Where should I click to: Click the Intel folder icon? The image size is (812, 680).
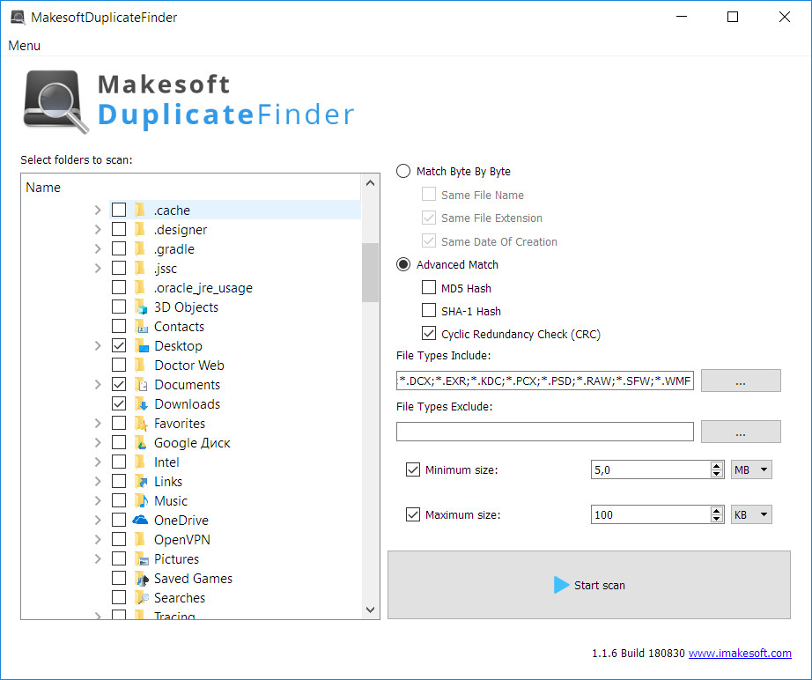(139, 462)
